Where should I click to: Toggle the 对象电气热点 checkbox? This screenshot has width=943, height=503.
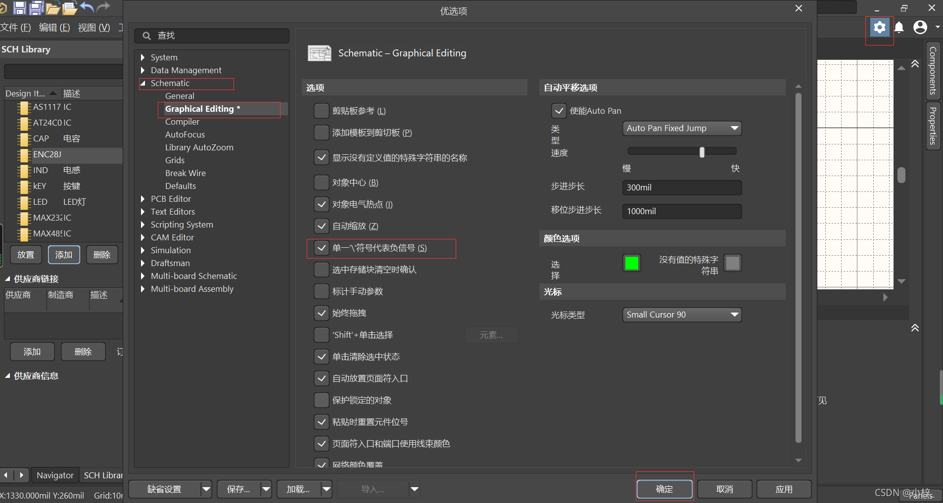tap(322, 204)
